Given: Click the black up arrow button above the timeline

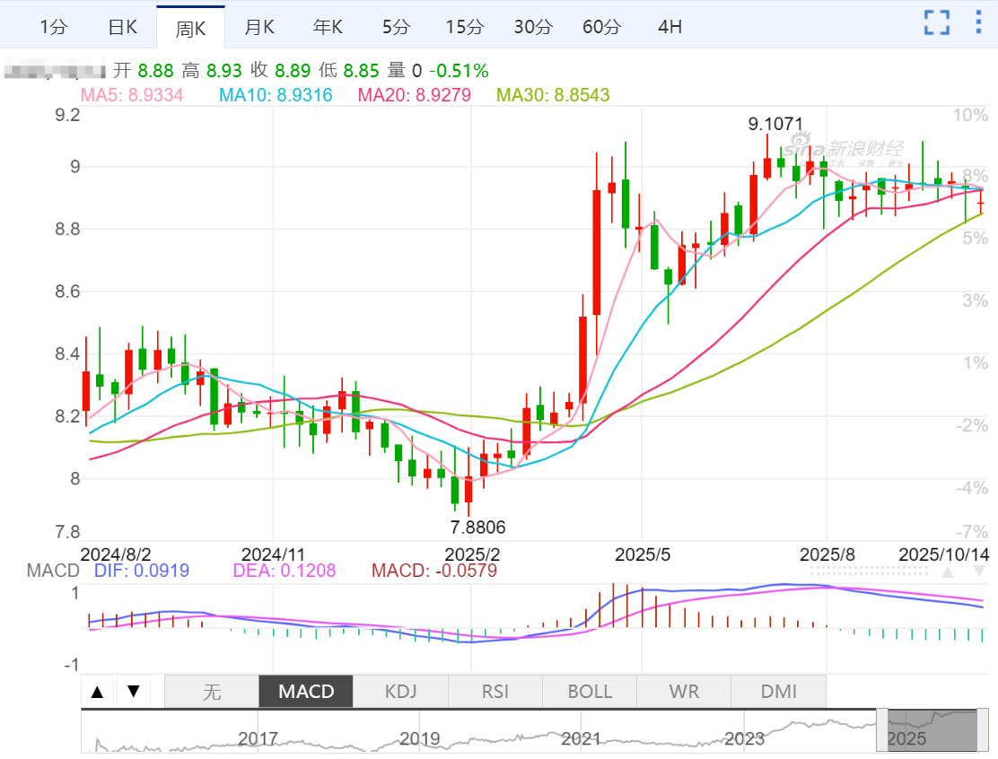Looking at the screenshot, I should coord(98,692).
